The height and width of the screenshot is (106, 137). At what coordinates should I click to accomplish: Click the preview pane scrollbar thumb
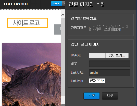[x=63, y=57]
